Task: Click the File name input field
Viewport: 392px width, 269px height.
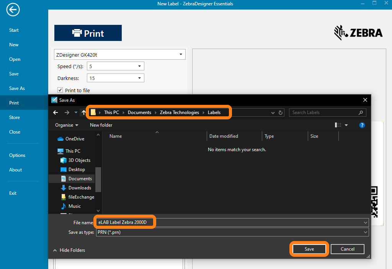Action: [x=230, y=222]
